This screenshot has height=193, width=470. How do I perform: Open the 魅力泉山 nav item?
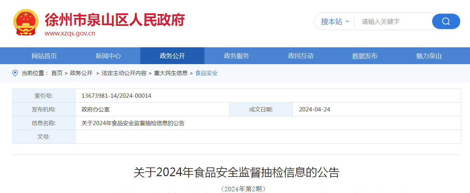[429, 56]
